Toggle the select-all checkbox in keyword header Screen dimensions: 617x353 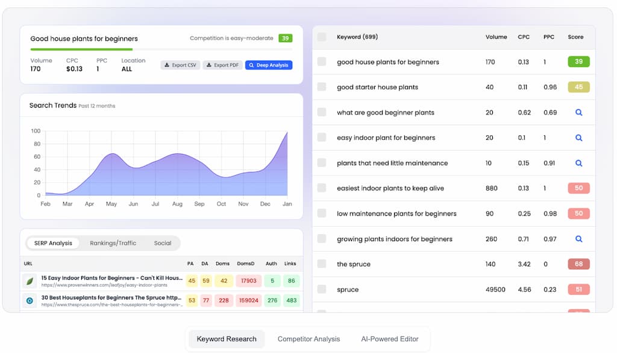322,37
